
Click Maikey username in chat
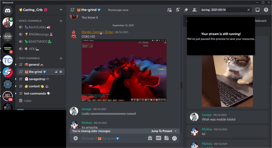coord(87,123)
